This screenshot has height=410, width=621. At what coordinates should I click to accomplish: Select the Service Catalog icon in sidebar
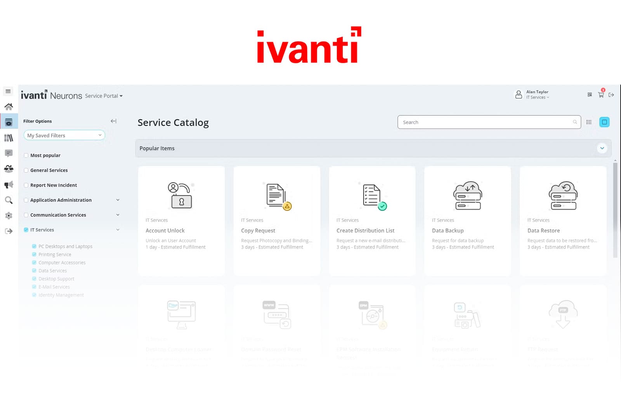point(8,122)
